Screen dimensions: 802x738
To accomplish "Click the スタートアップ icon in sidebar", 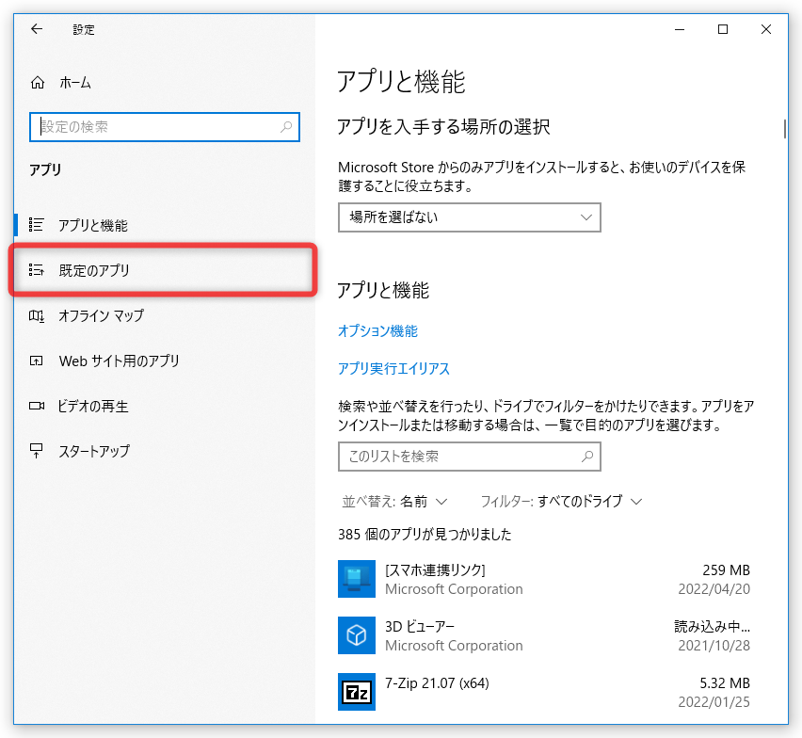I will coord(37,451).
